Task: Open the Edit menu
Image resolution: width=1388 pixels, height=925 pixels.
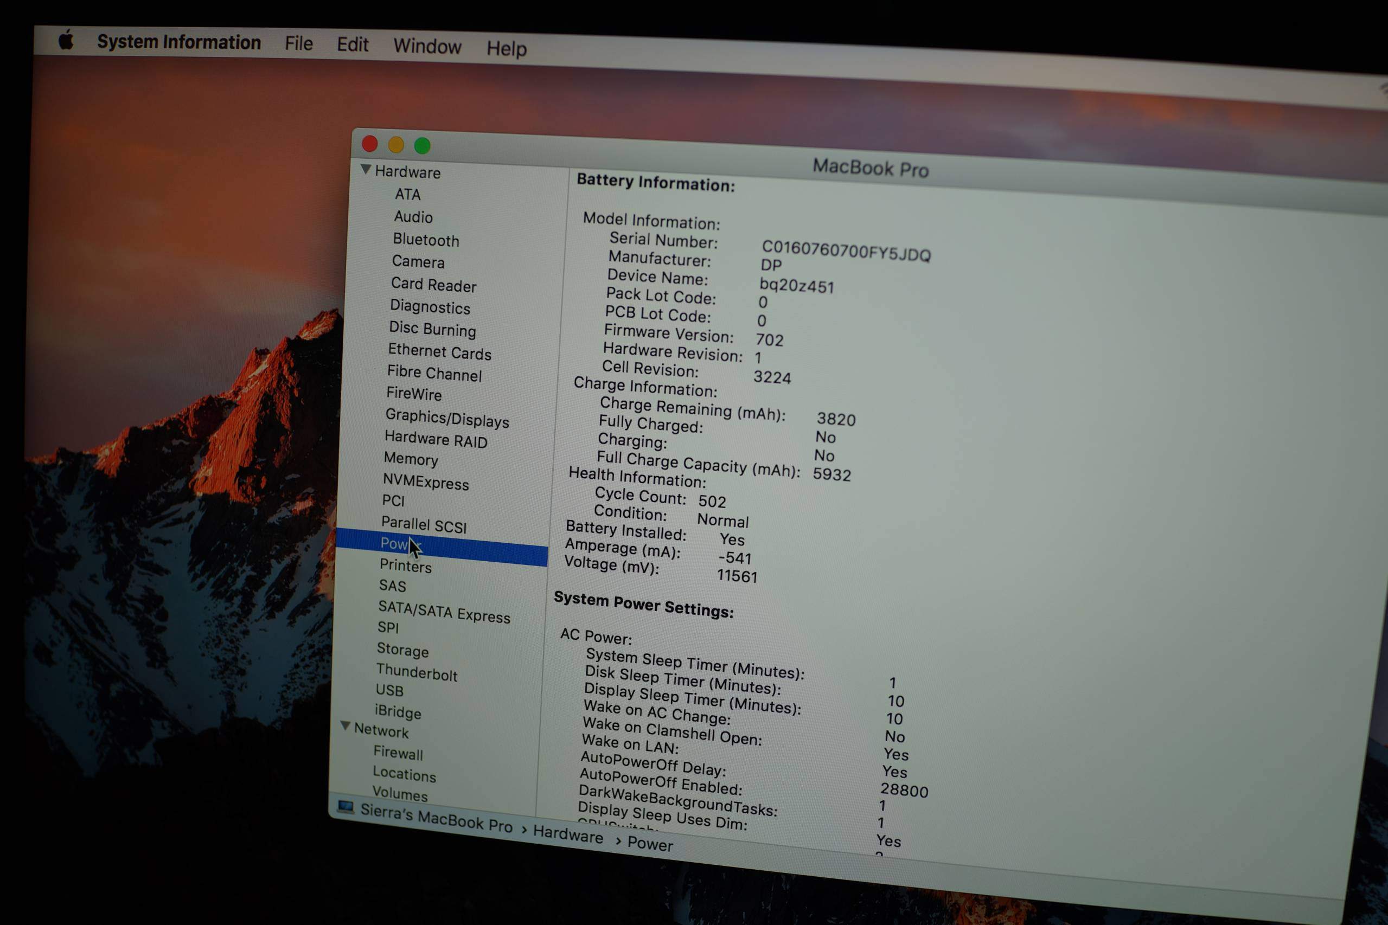Action: pos(353,44)
